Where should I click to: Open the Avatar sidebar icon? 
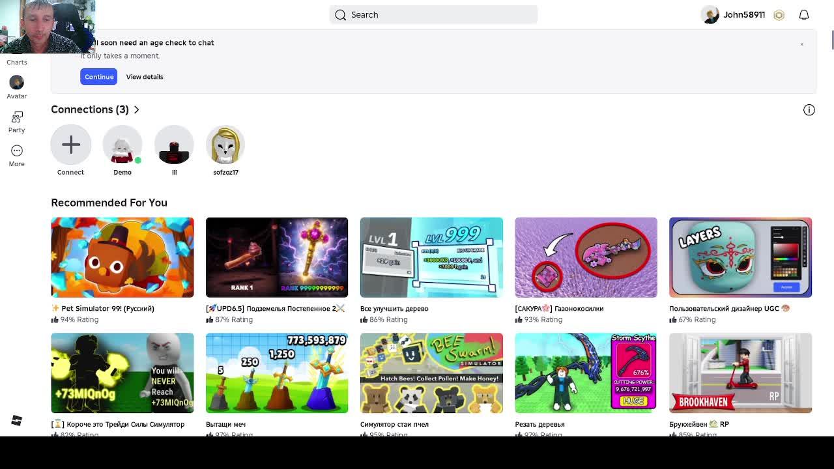coord(16,82)
